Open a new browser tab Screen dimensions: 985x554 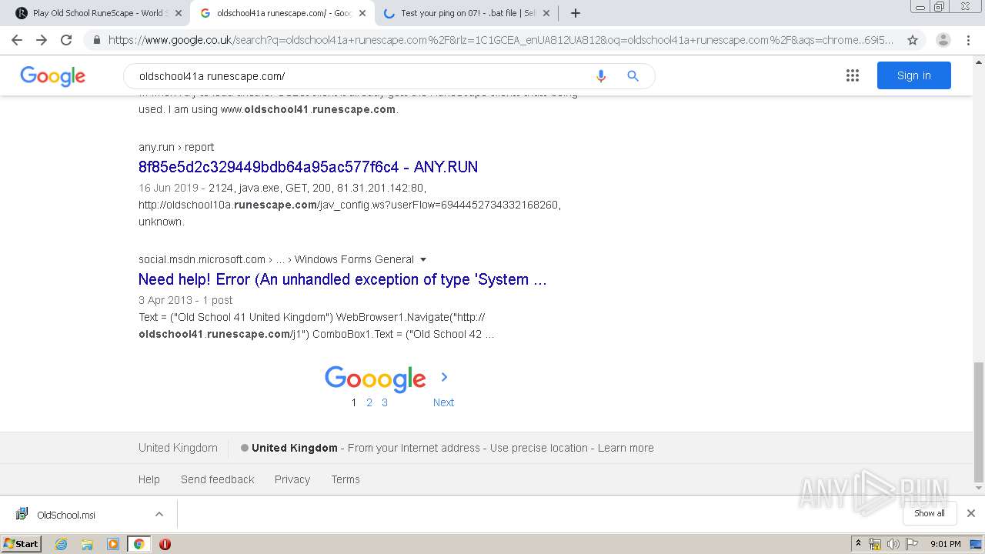576,13
